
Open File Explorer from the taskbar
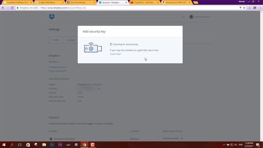(x=44, y=145)
